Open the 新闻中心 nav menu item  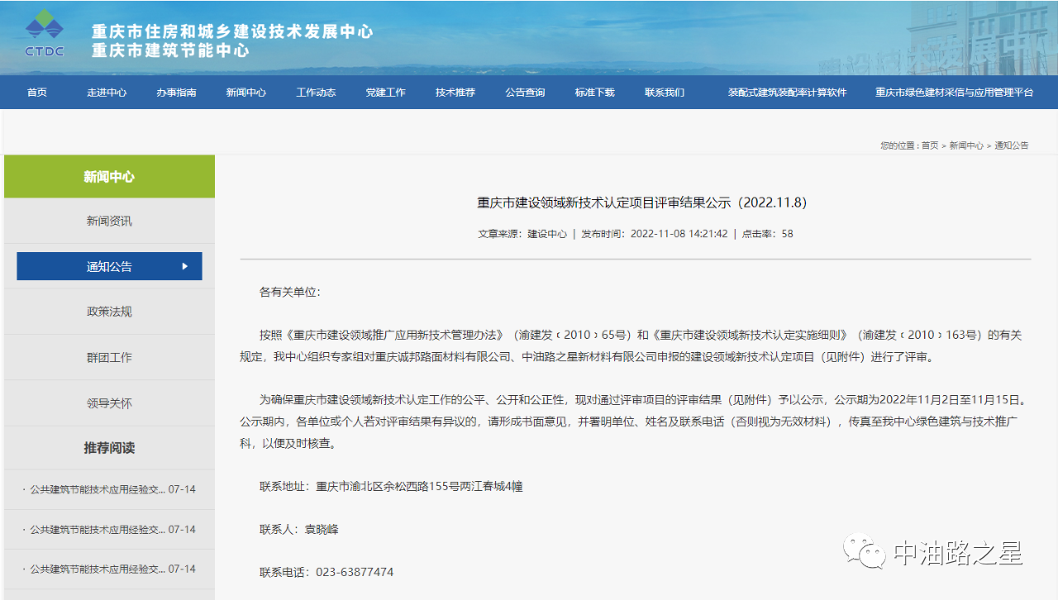tap(246, 93)
